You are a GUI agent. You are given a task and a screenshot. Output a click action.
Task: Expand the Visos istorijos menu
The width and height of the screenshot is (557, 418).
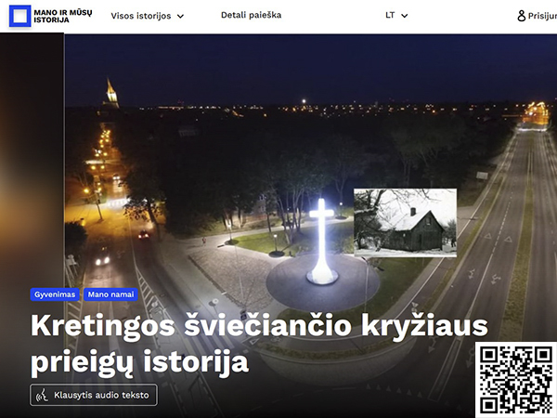pos(148,16)
